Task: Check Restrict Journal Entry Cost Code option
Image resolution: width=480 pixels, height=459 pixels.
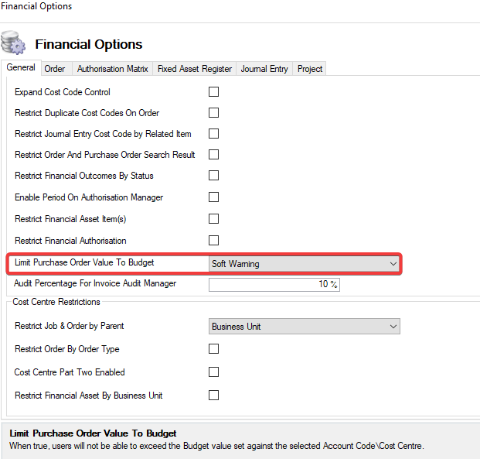Action: pyautogui.click(x=214, y=134)
